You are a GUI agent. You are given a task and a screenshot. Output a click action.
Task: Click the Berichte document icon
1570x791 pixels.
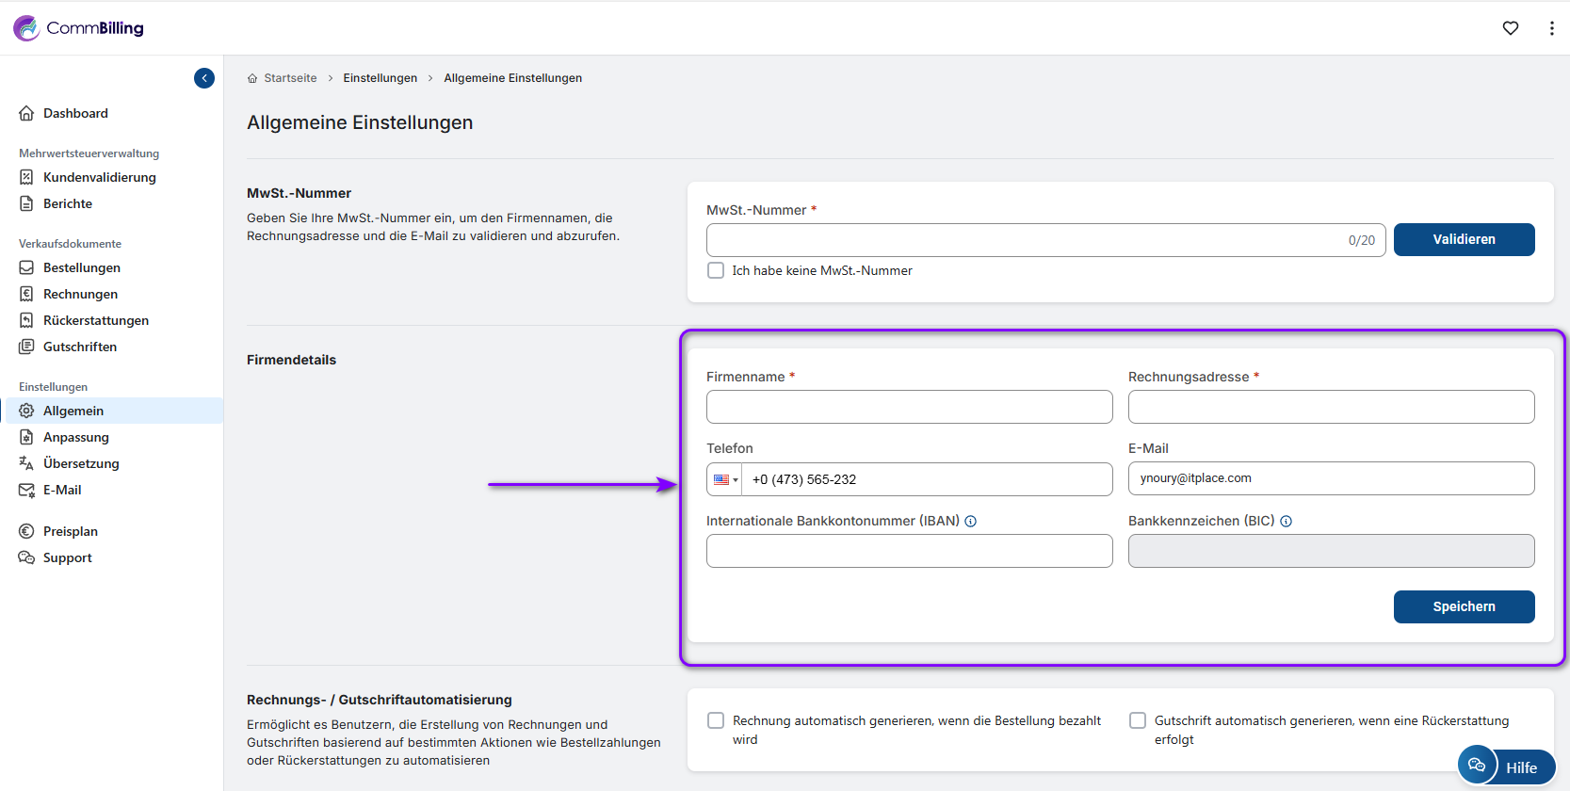(26, 203)
